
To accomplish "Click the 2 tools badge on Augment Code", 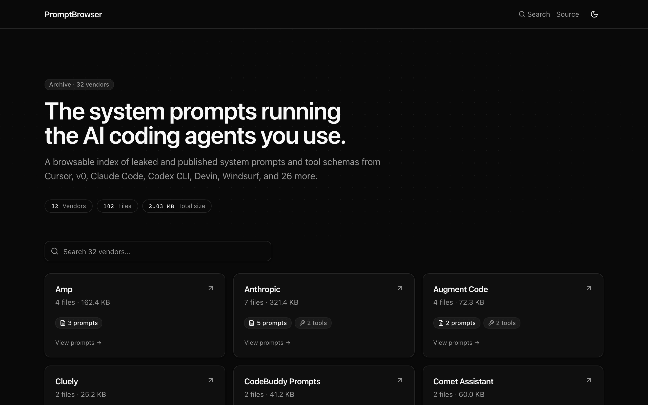I will (x=502, y=323).
